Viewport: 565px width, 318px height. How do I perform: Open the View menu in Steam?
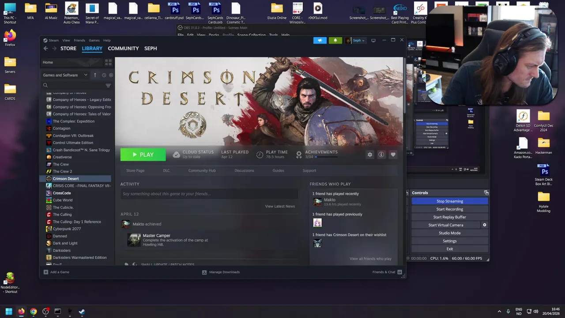(66, 40)
